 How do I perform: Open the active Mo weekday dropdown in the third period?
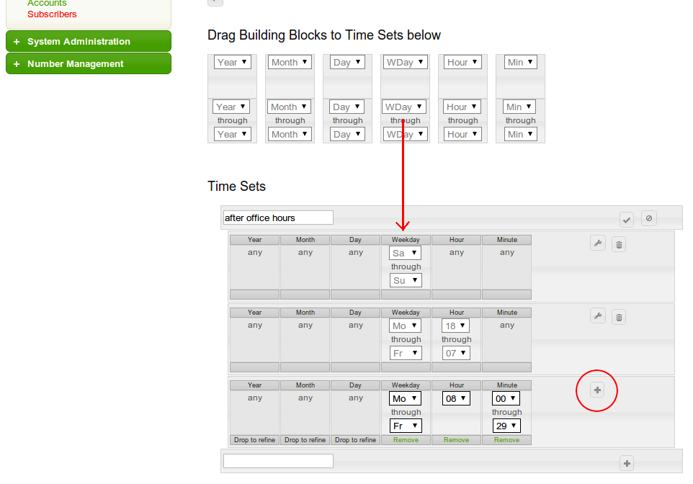(406, 399)
